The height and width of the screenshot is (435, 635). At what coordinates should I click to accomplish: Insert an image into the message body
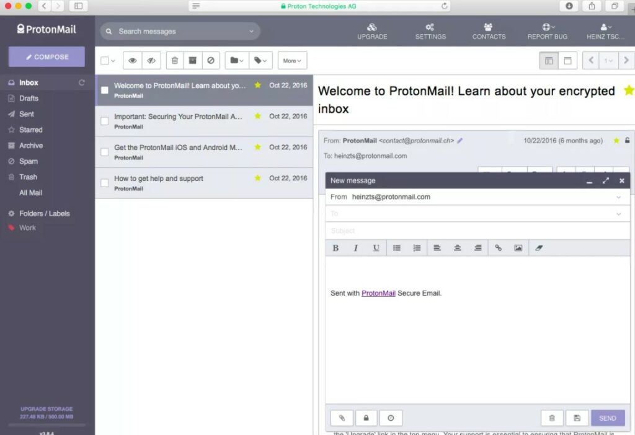click(519, 247)
